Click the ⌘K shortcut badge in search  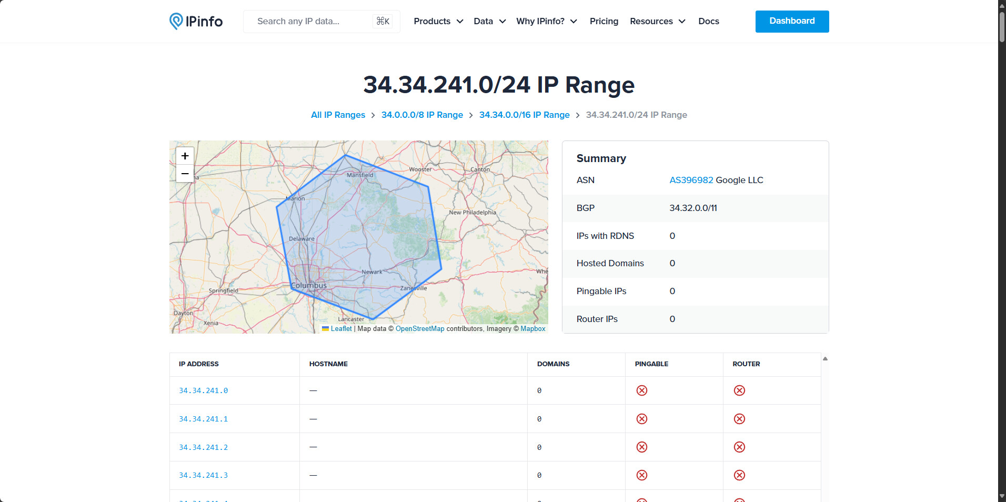pyautogui.click(x=383, y=21)
